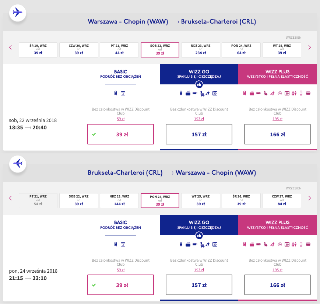Click thumbs-up icon on return WIZZ GO

[199, 235]
